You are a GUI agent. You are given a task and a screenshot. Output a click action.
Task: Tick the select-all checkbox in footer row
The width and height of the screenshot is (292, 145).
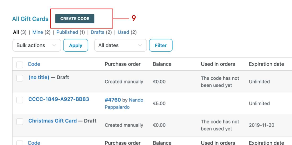tap(20, 143)
